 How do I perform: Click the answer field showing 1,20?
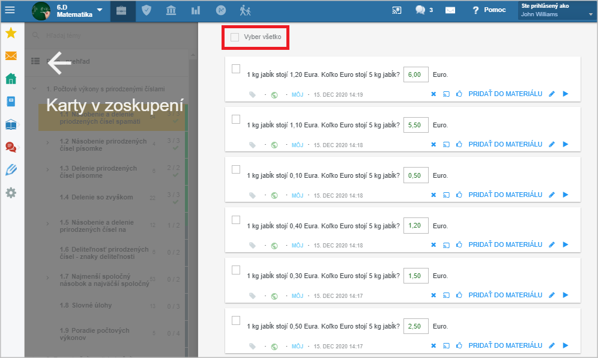415,225
